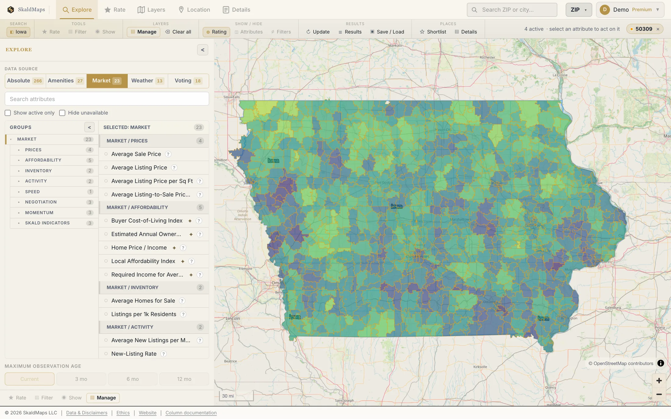Show help for Buyer Cost-of-Living Index
The image size is (671, 419).
199,221
